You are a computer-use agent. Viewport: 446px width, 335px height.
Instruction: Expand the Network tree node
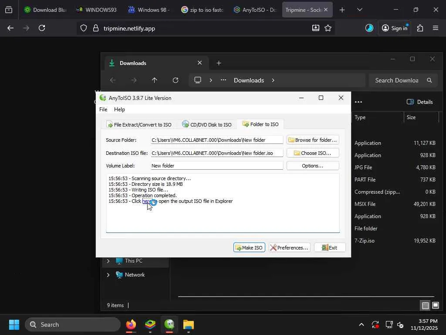pos(108,275)
